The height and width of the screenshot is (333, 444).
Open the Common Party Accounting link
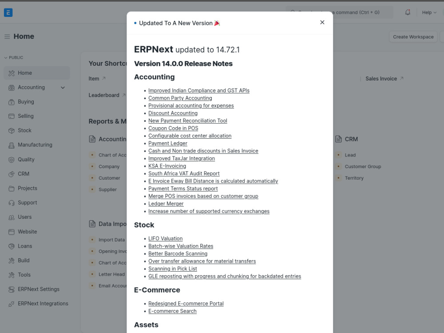[180, 98]
